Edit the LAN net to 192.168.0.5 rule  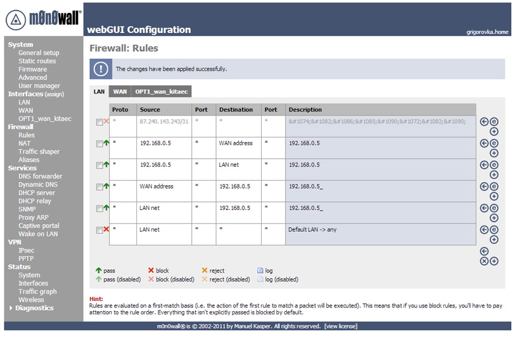(x=494, y=208)
